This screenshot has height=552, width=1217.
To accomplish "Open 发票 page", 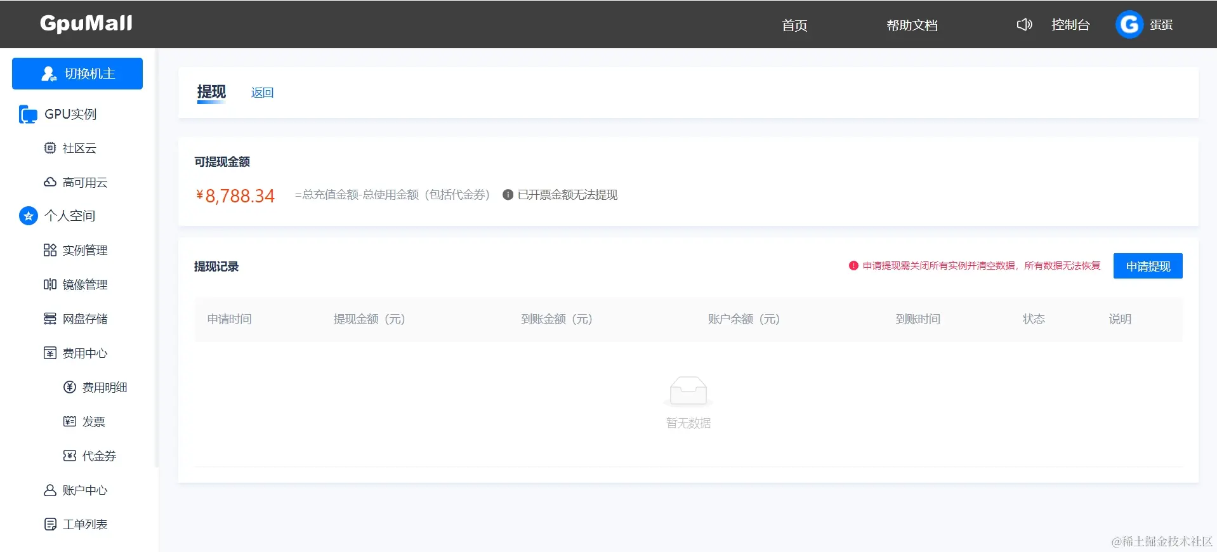I will pos(94,421).
